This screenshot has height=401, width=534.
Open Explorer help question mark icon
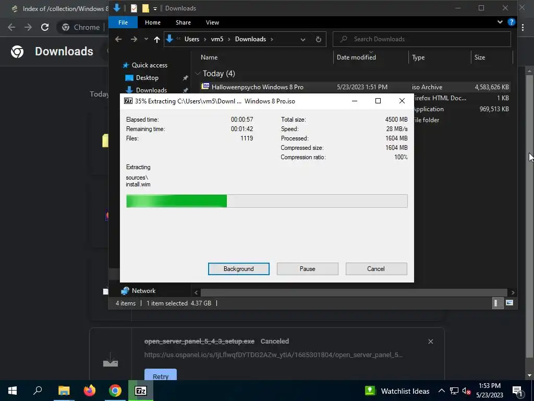tap(511, 22)
